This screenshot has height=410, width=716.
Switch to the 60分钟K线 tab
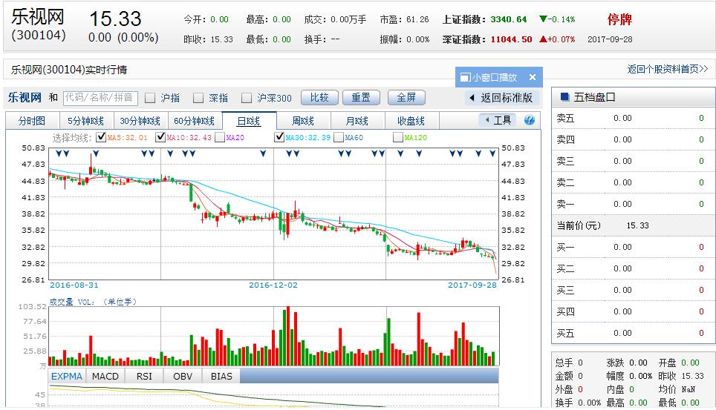click(194, 121)
